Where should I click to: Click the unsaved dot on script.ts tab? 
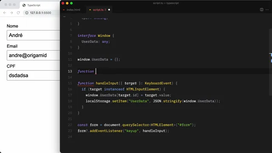pos(109,10)
